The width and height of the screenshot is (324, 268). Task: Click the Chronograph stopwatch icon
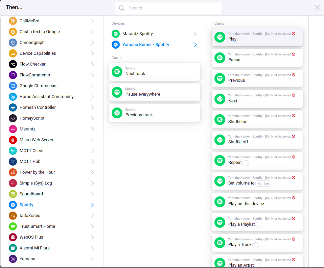[x=13, y=43]
